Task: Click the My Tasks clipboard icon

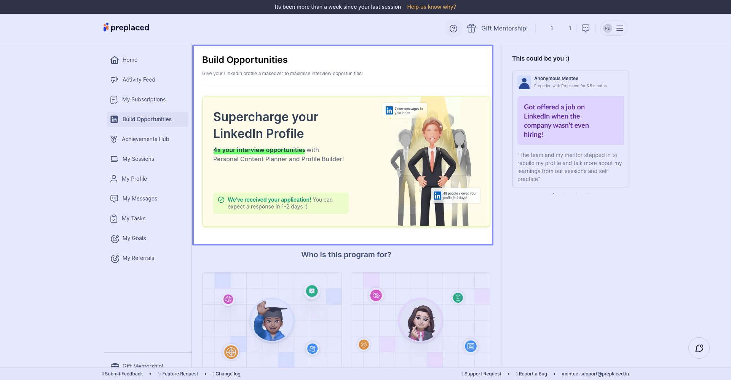Action: pyautogui.click(x=114, y=219)
